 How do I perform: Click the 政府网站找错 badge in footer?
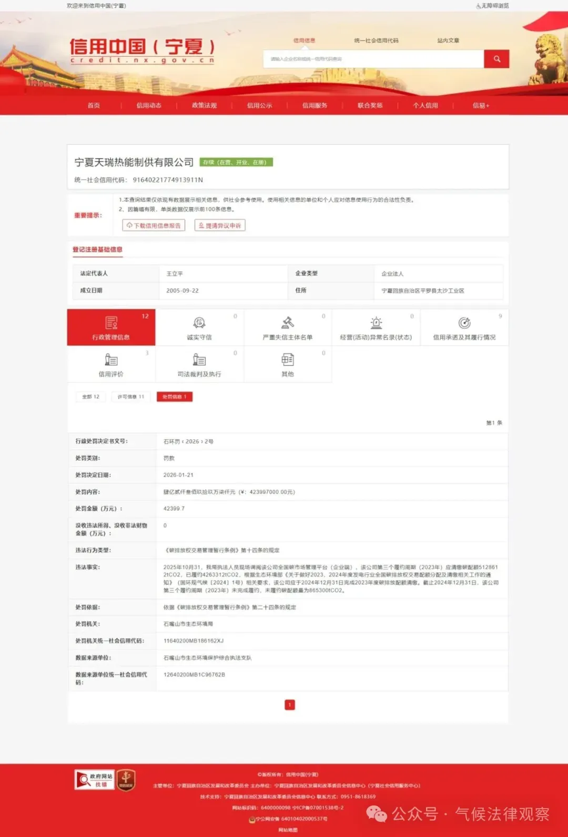click(95, 780)
